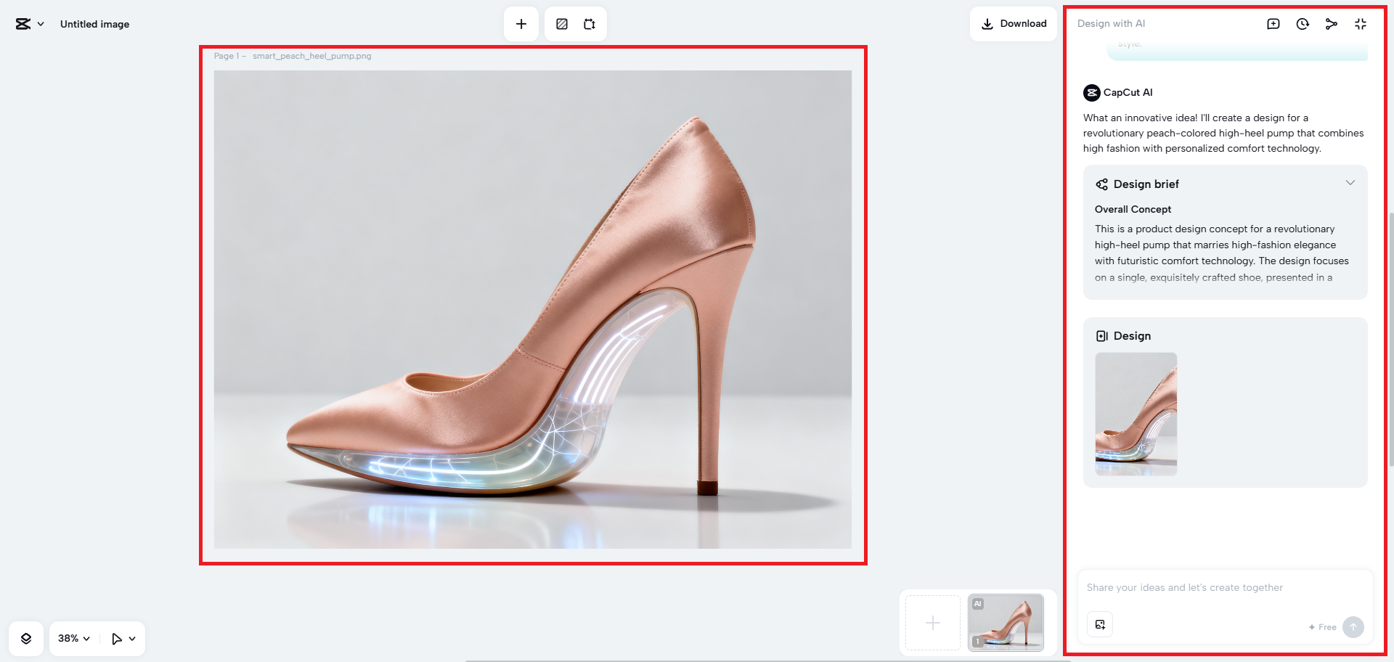1394x662 pixels.
Task: Open the 38% zoom level dropdown
Action: 74,639
